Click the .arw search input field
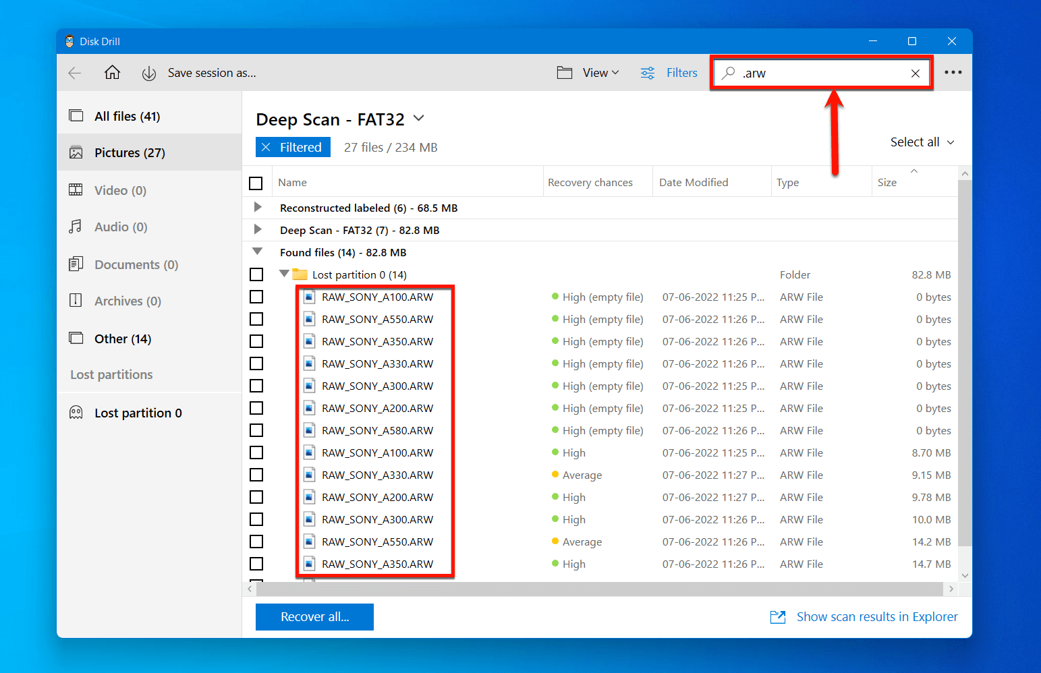The height and width of the screenshot is (673, 1041). click(822, 73)
